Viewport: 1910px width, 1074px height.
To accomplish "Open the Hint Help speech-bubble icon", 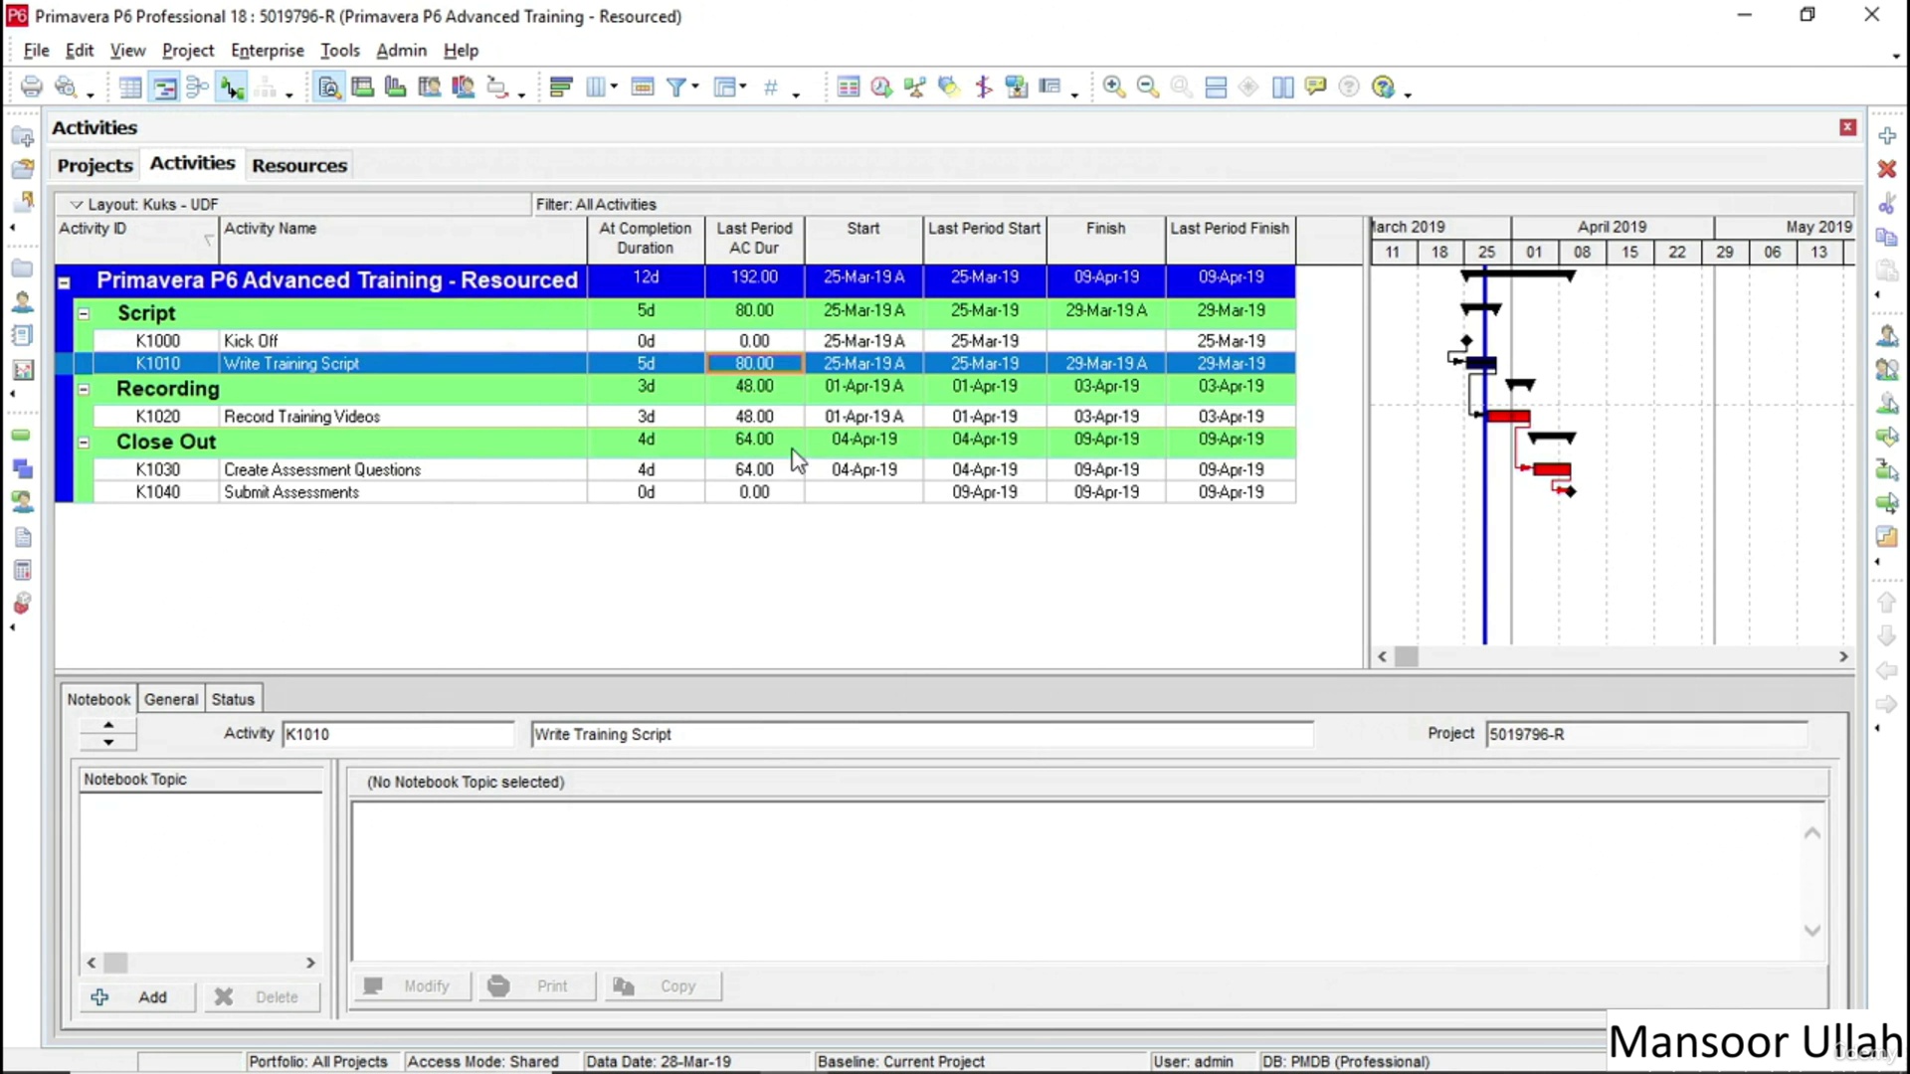I will [1316, 88].
